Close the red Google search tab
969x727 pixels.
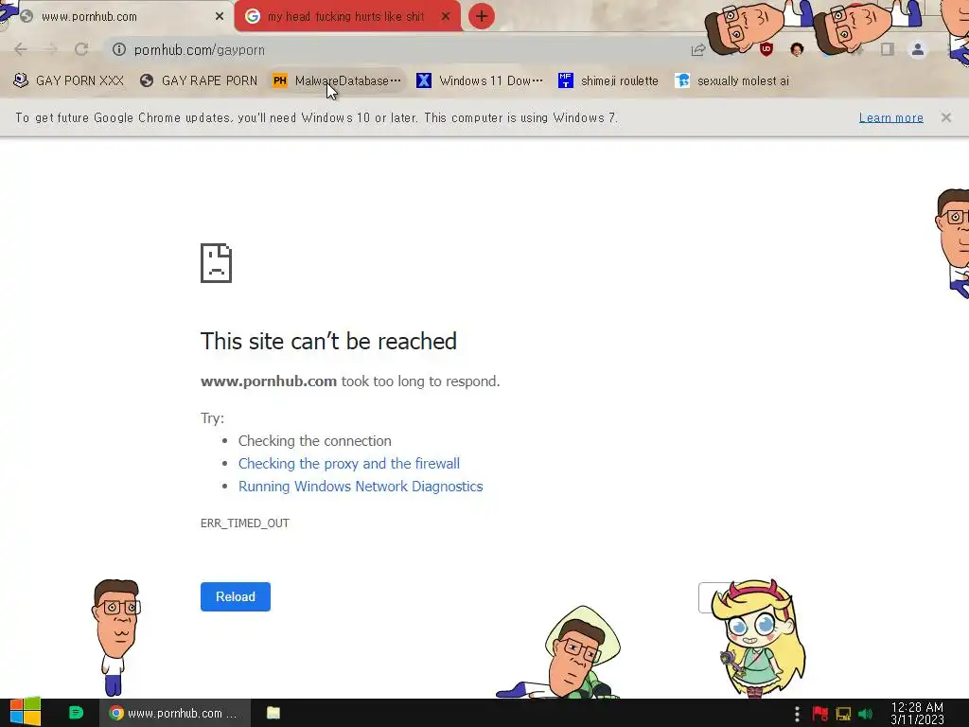446,17
